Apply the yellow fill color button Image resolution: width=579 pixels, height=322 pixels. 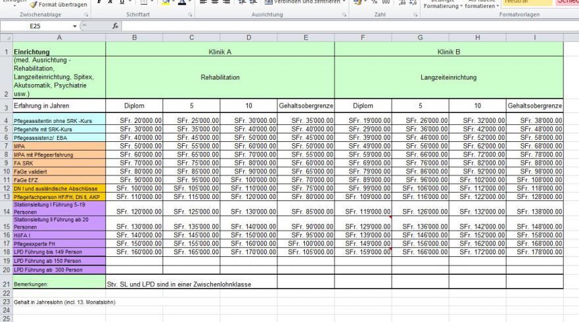tap(166, 2)
